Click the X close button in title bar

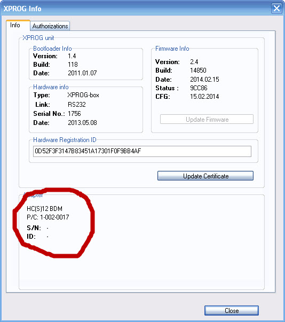(276, 9)
